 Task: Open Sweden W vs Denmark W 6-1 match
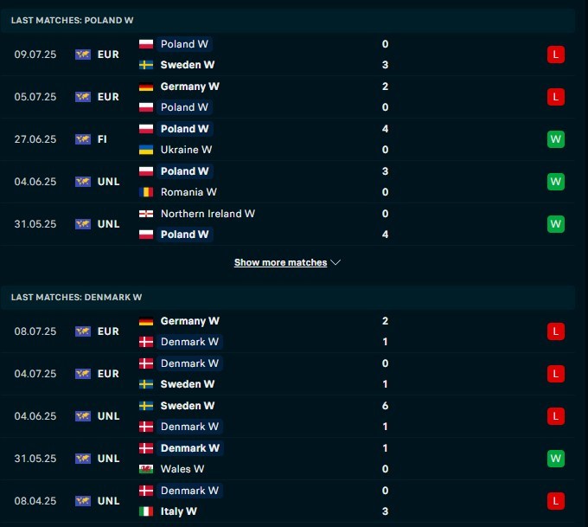[294, 416]
